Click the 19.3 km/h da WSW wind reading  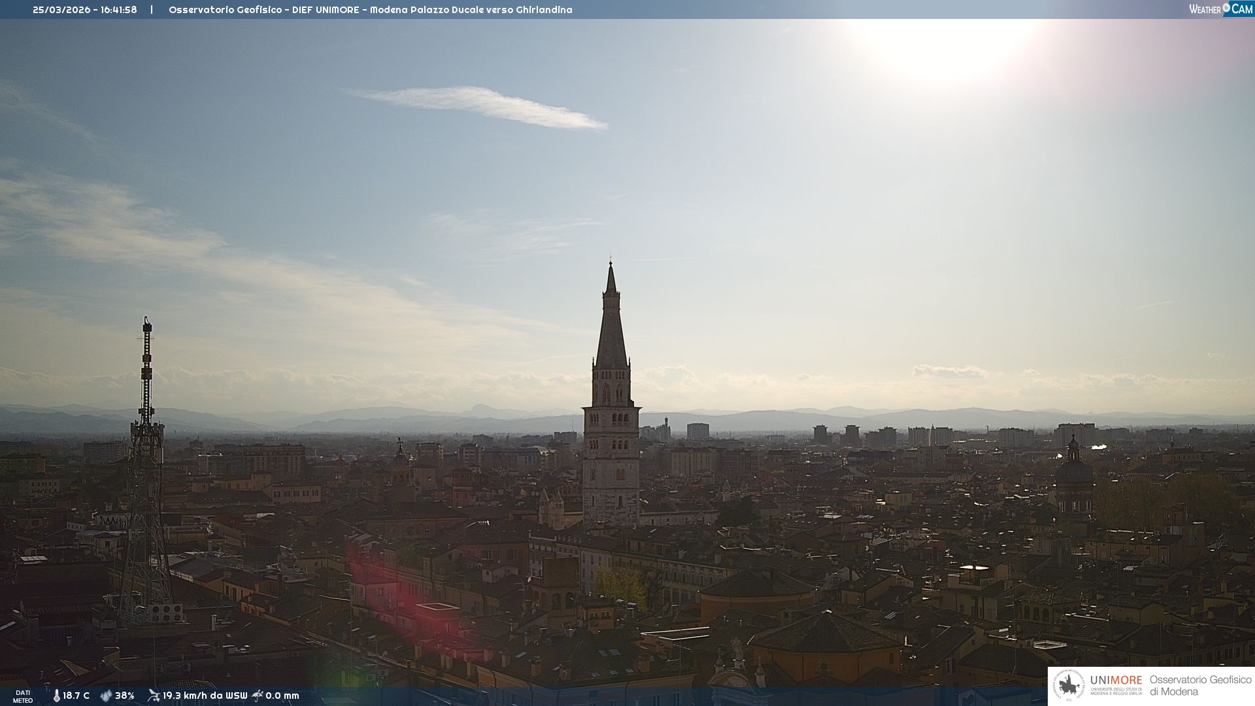[205, 696]
